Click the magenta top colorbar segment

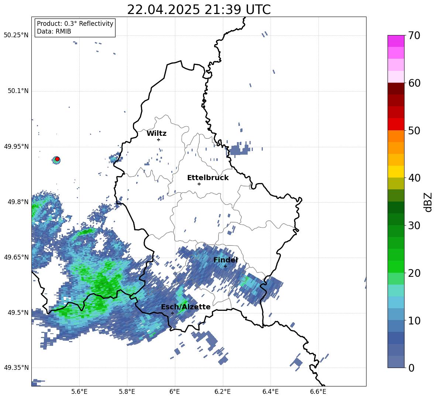396,41
